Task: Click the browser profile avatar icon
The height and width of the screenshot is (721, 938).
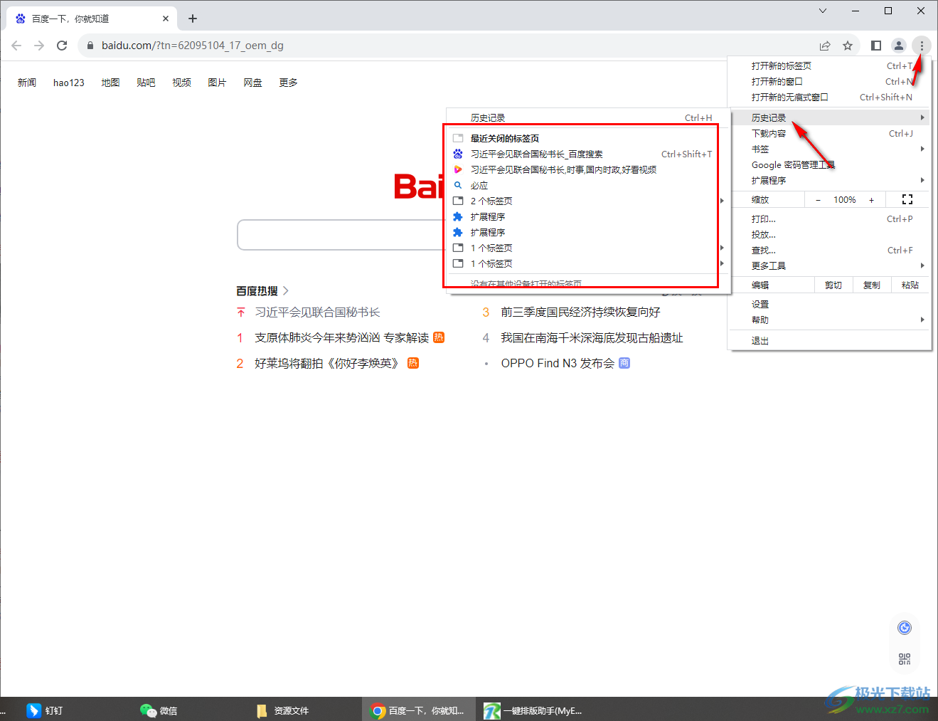Action: point(898,45)
